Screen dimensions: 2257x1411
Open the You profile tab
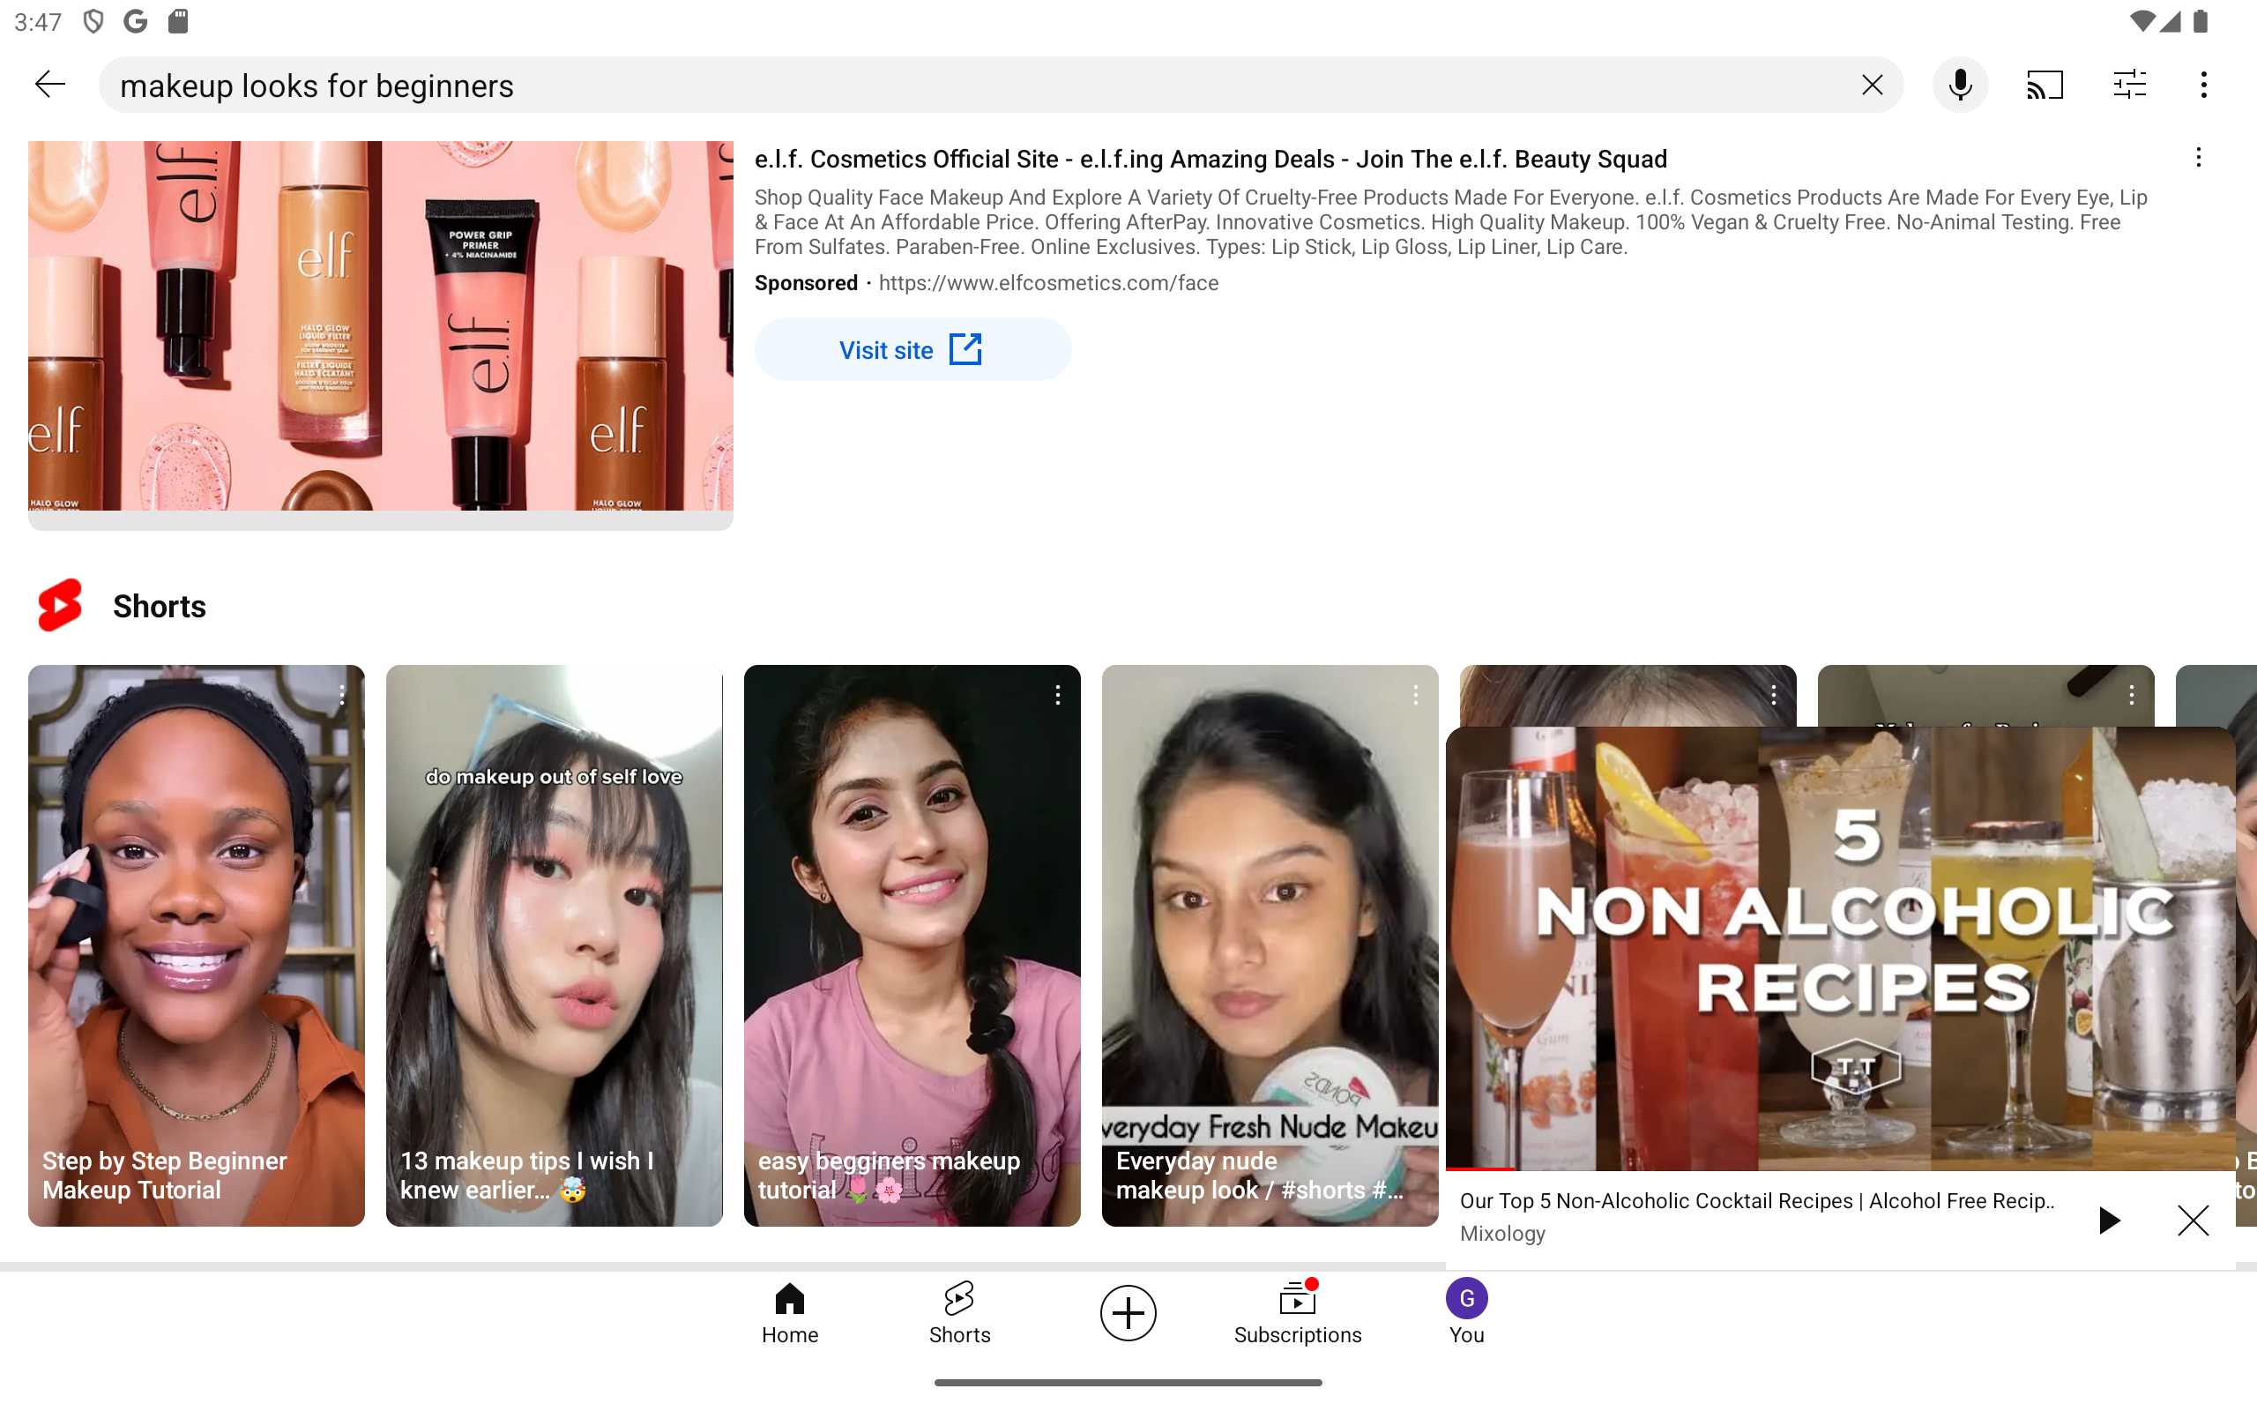click(x=1466, y=1313)
